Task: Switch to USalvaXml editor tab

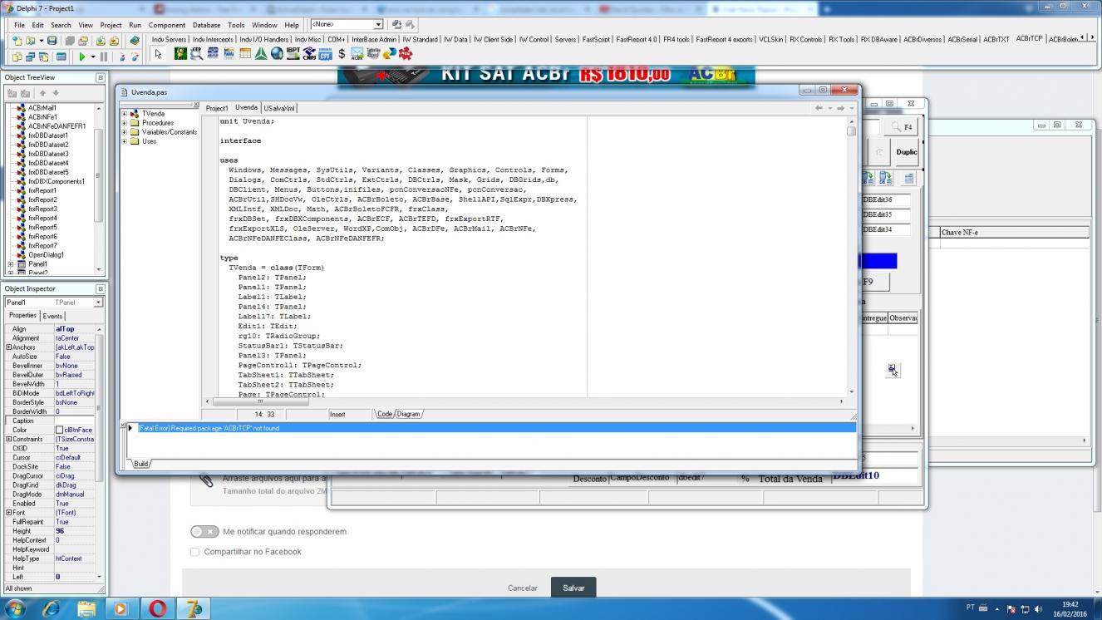Action: pos(278,108)
